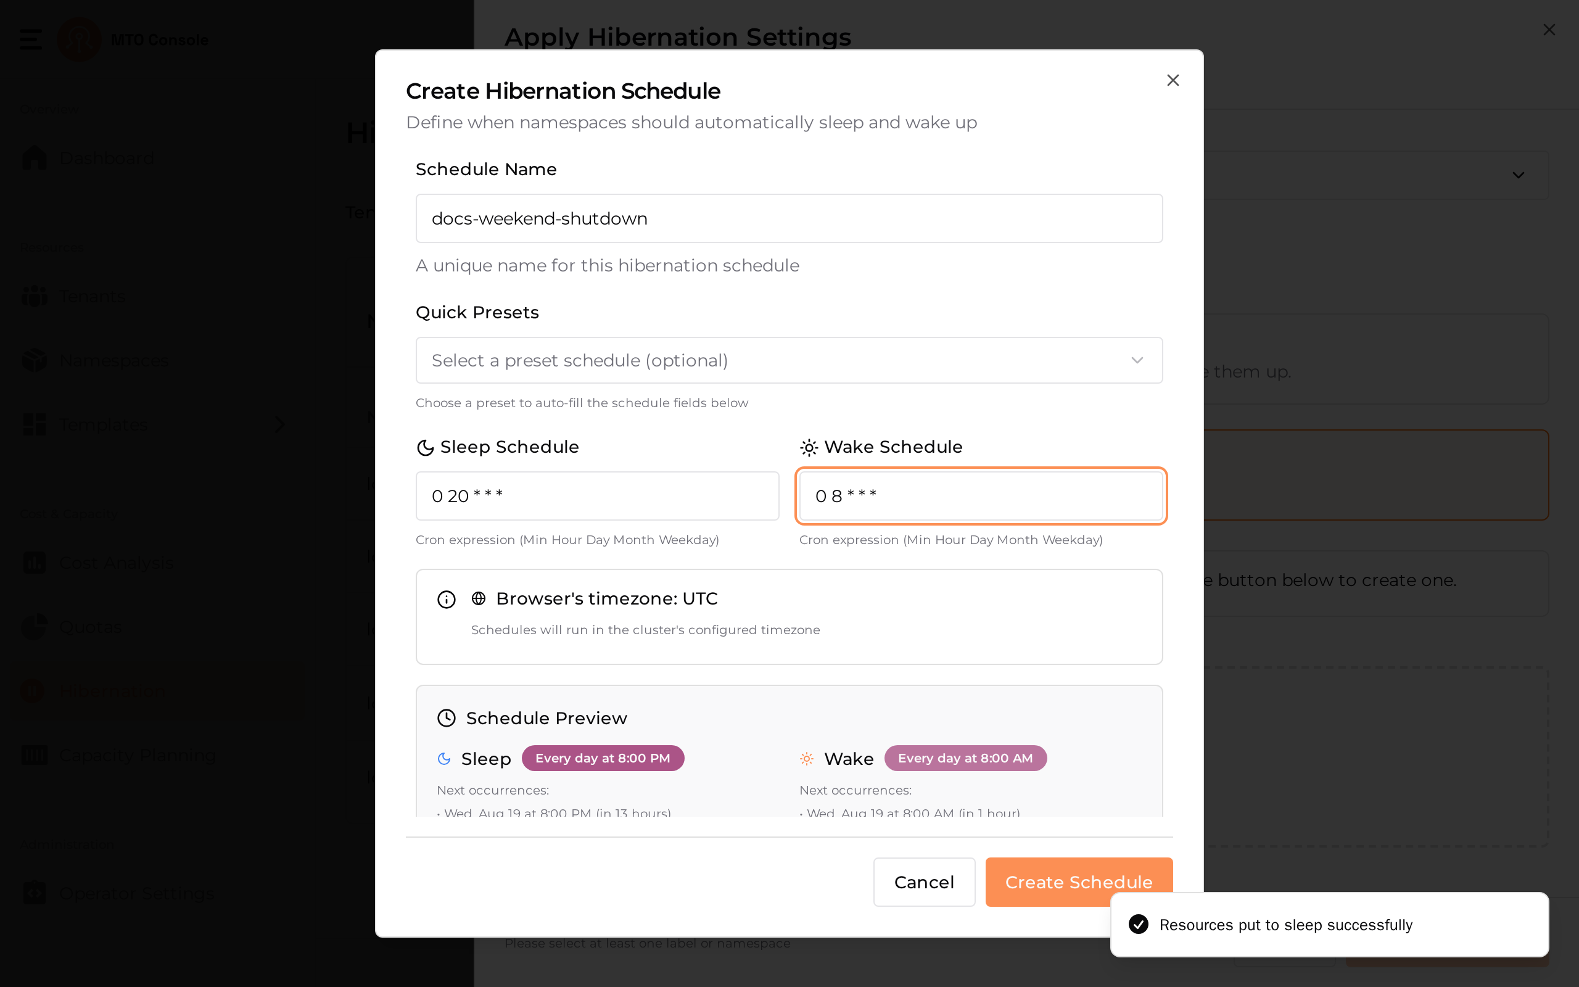Click the orange sun icon in preview
The image size is (1579, 987).
tap(807, 759)
